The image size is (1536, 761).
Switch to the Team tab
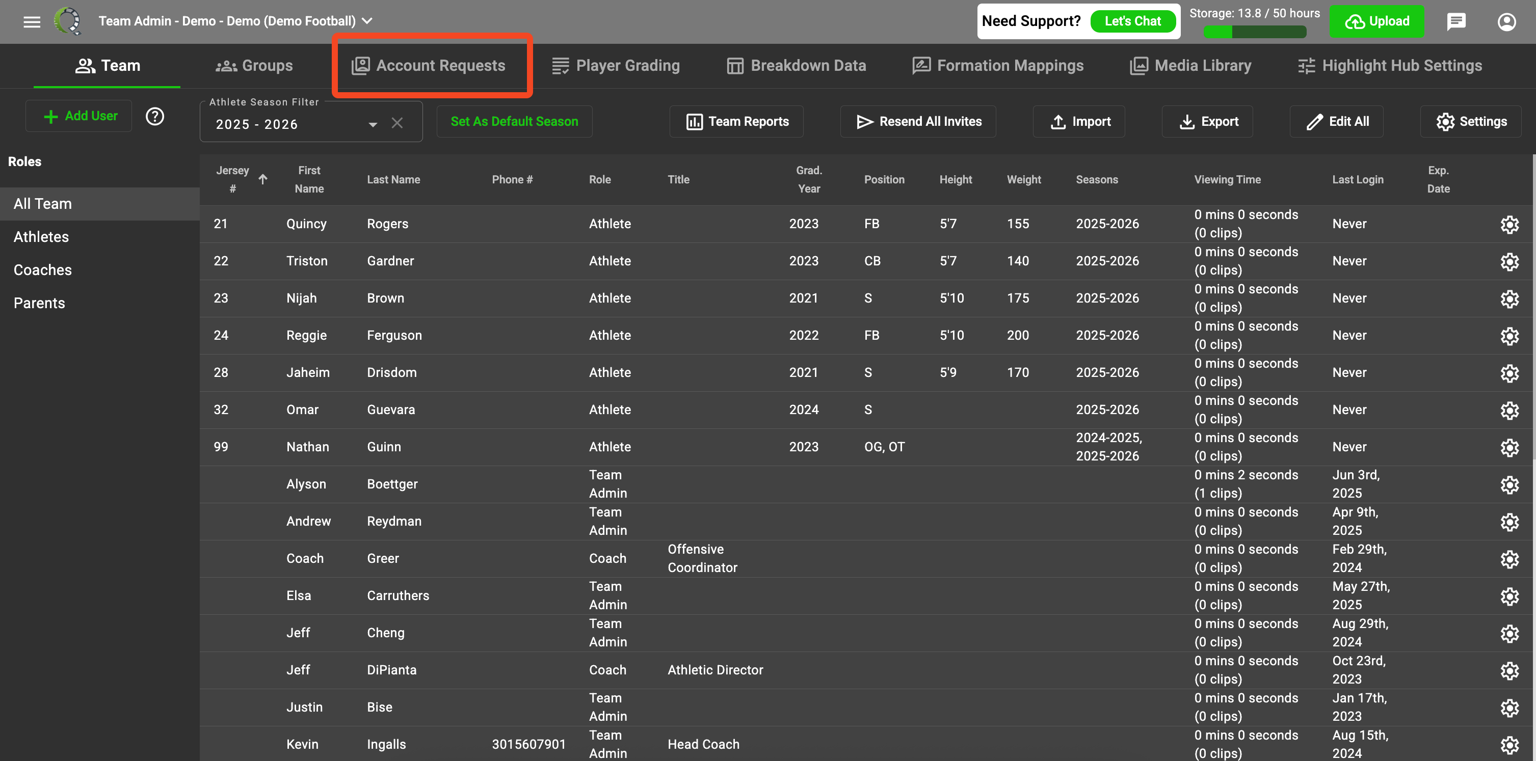pos(108,66)
